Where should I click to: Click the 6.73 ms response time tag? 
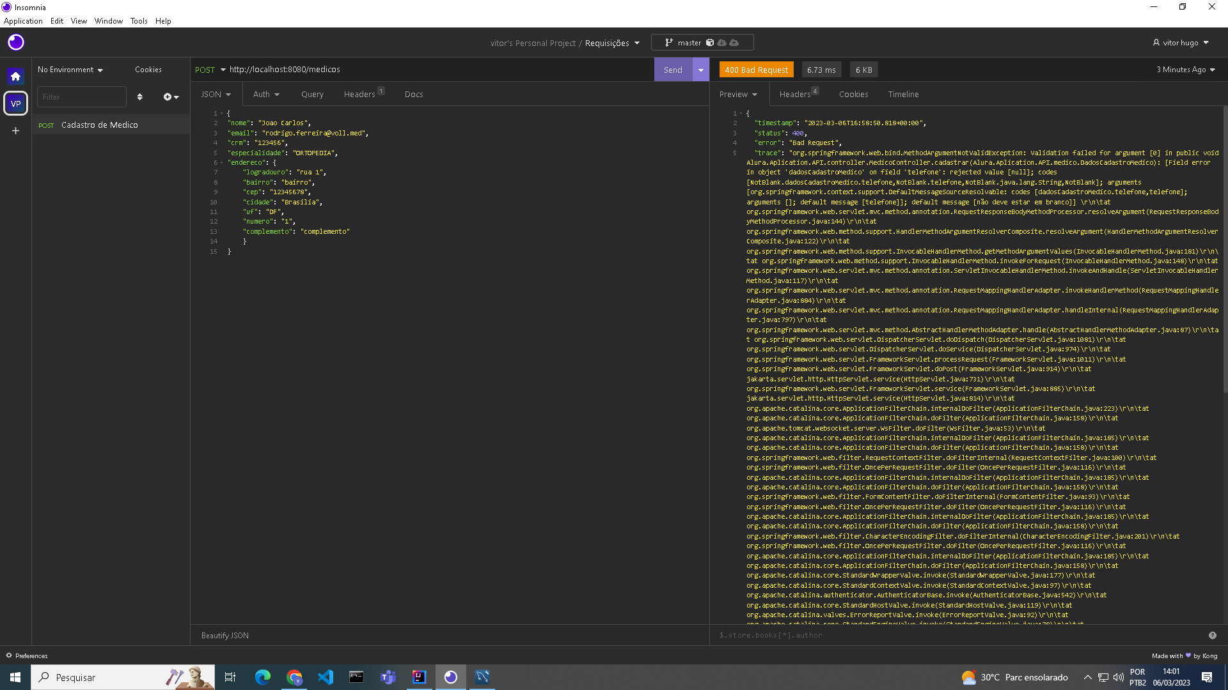(x=821, y=70)
